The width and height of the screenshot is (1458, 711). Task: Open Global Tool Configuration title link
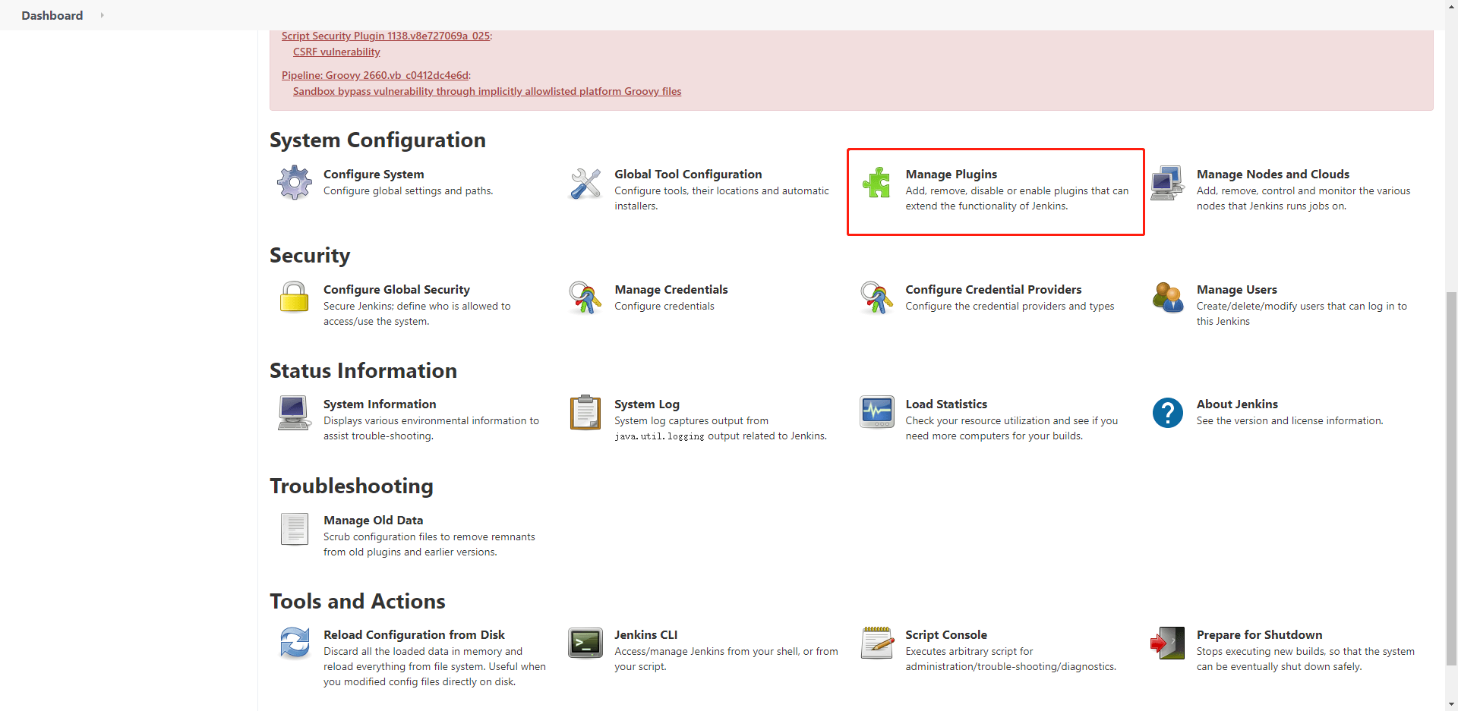pos(688,175)
